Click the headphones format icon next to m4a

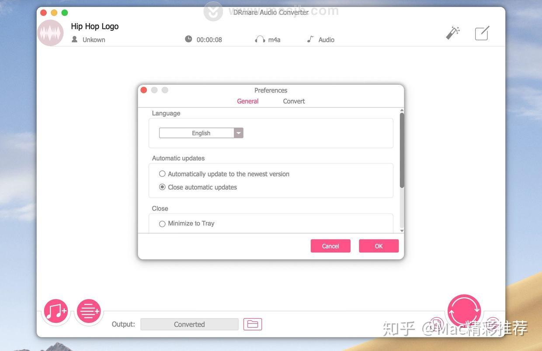(x=260, y=39)
